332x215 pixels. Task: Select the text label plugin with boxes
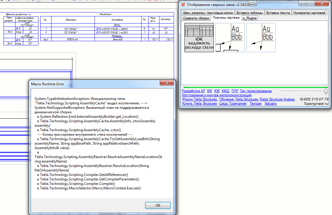(230, 38)
